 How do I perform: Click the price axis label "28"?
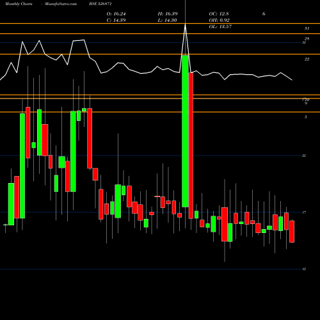click(307, 39)
